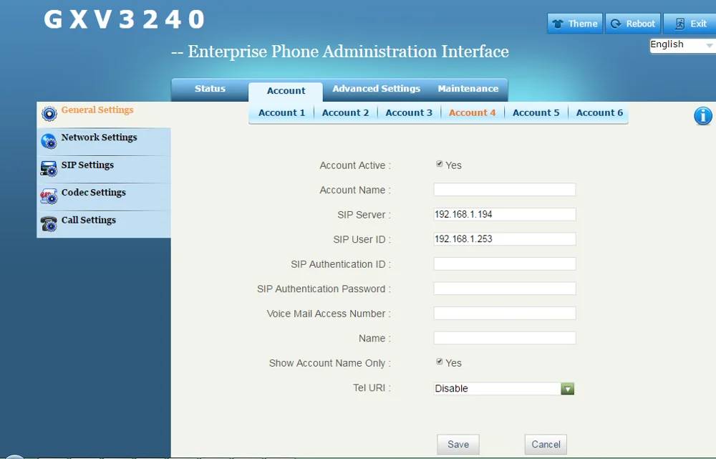Image resolution: width=716 pixels, height=459 pixels.
Task: Click the Exit door icon
Action: click(x=679, y=24)
